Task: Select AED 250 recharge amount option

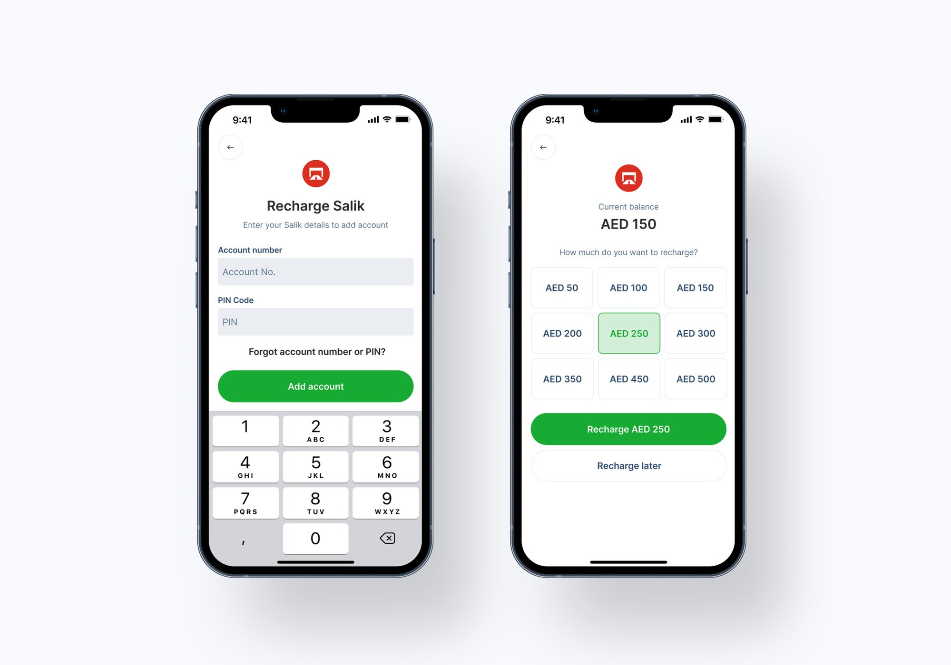Action: pos(628,333)
